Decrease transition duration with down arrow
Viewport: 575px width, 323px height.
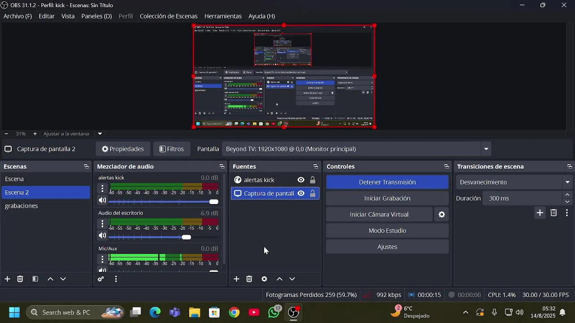[567, 201]
